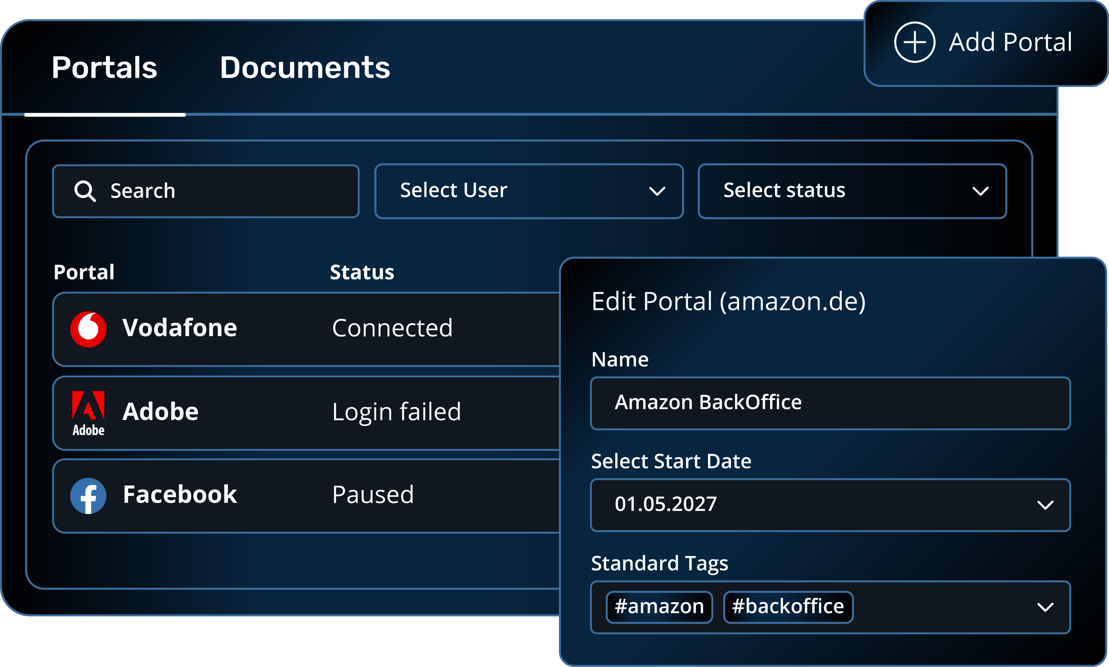Click the Portal column header
The height and width of the screenshot is (667, 1109).
pyautogui.click(x=84, y=272)
